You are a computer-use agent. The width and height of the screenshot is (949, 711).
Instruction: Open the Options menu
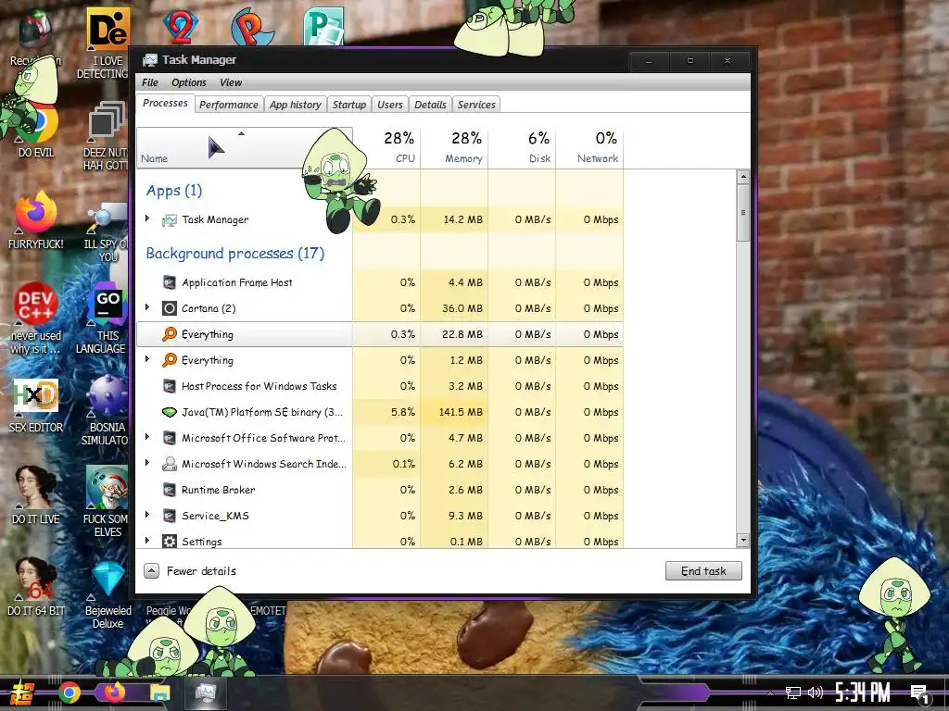point(189,82)
